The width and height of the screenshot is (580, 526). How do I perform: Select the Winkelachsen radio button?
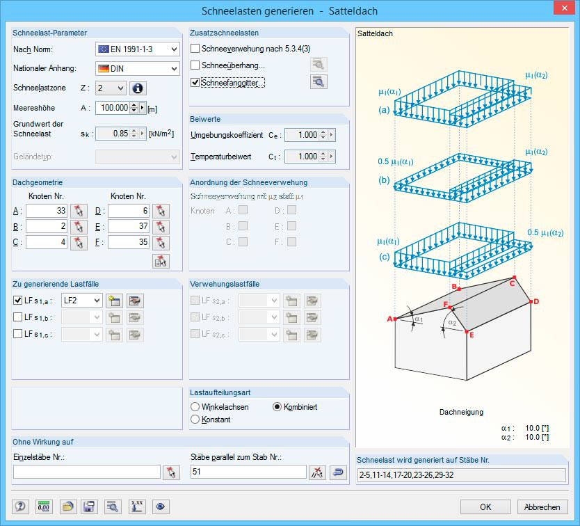click(x=195, y=407)
